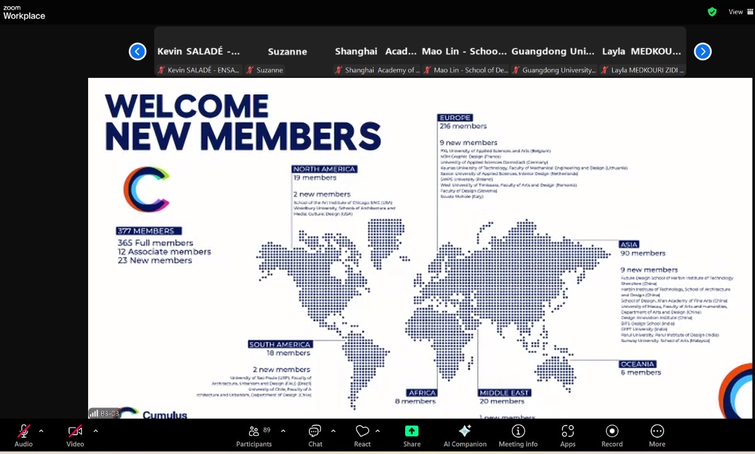Click the '23 New members' text
The width and height of the screenshot is (755, 454).
pos(155,260)
